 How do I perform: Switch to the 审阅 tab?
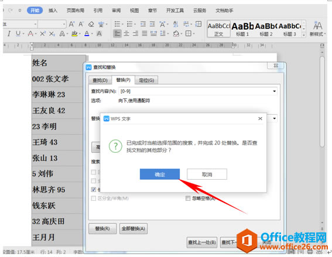click(x=117, y=11)
